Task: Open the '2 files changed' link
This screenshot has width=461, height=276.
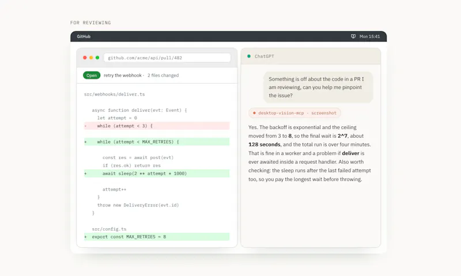Action: click(x=163, y=75)
